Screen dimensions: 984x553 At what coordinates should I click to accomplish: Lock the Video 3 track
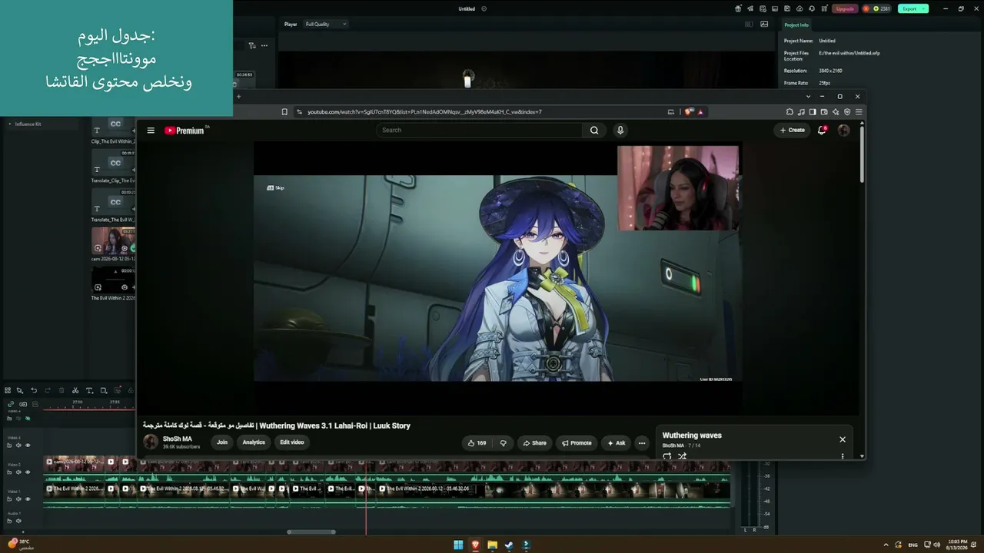pos(9,445)
